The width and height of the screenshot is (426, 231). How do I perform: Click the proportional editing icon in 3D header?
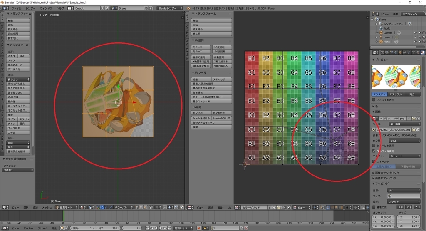tap(158, 207)
